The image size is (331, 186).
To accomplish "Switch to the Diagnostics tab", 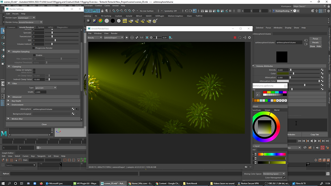I will pyautogui.click(x=62, y=27).
